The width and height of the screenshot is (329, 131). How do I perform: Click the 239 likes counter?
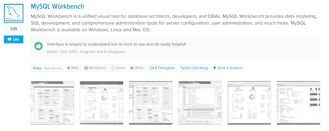click(x=14, y=29)
